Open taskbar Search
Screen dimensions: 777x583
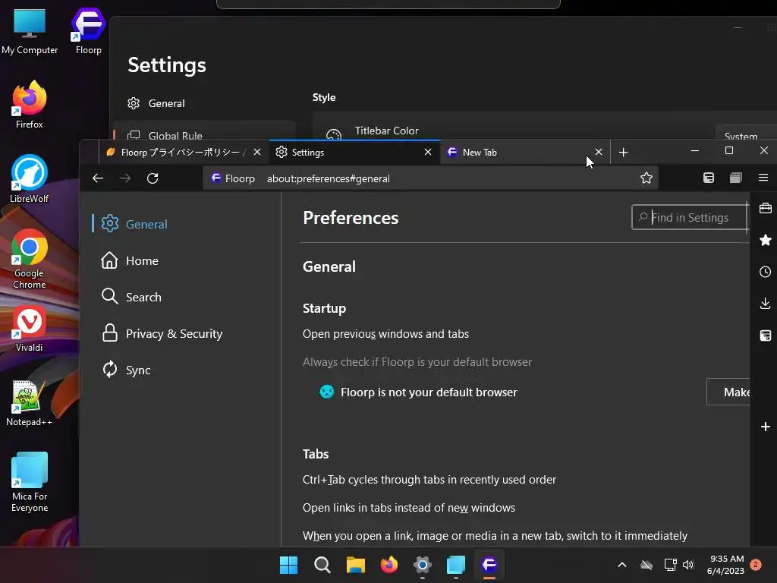(x=322, y=565)
